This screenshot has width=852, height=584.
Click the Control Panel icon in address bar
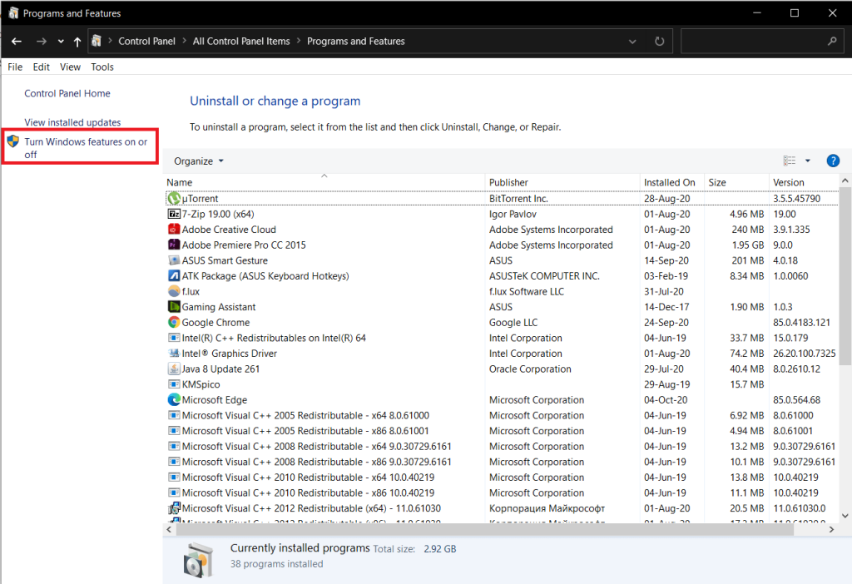[x=97, y=41]
